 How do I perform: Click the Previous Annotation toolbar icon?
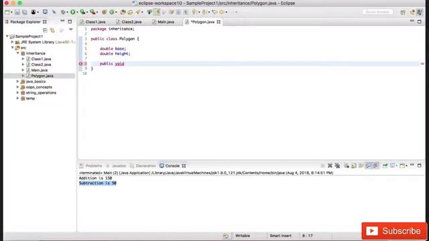click(204, 12)
